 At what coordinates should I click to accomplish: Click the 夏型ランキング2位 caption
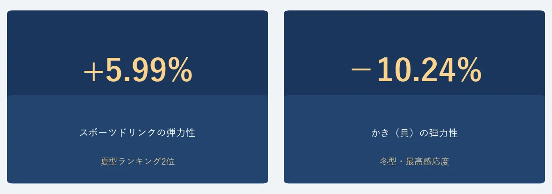137,162
